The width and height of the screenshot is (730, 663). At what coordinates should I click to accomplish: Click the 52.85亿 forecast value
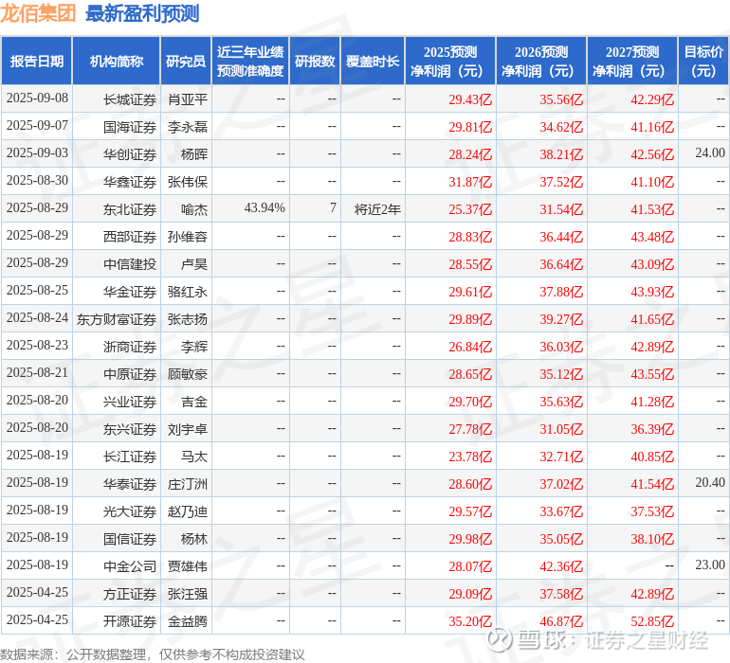pos(652,620)
